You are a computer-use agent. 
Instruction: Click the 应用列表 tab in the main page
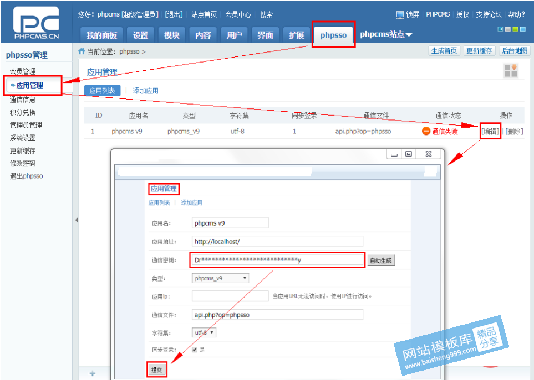pyautogui.click(x=102, y=91)
